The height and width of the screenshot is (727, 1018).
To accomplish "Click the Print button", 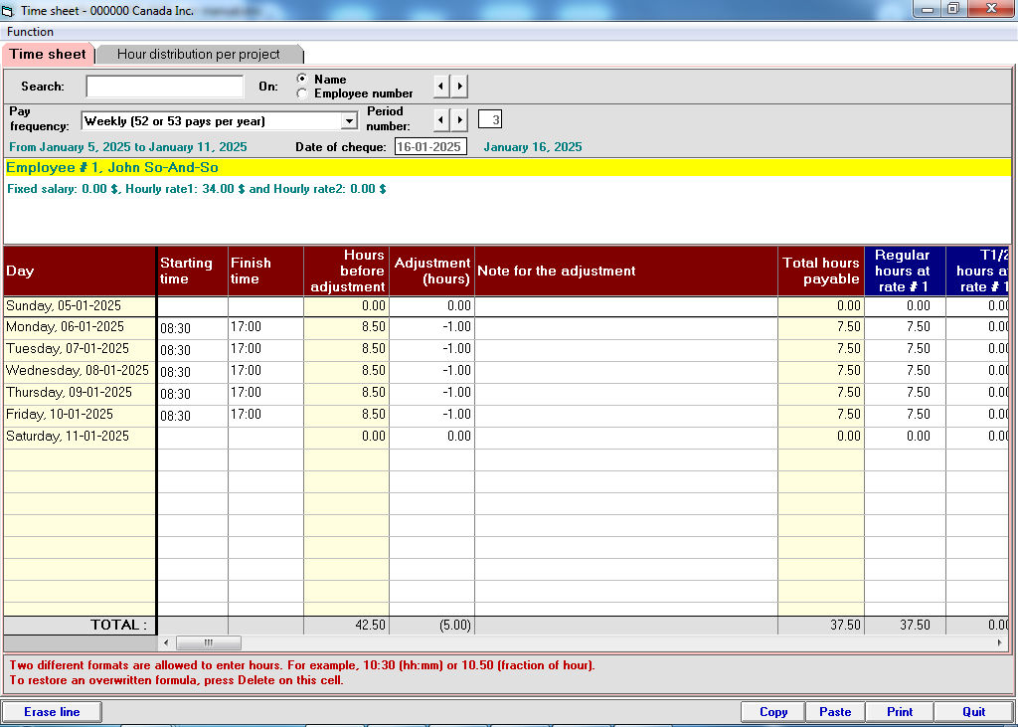I will (x=900, y=712).
